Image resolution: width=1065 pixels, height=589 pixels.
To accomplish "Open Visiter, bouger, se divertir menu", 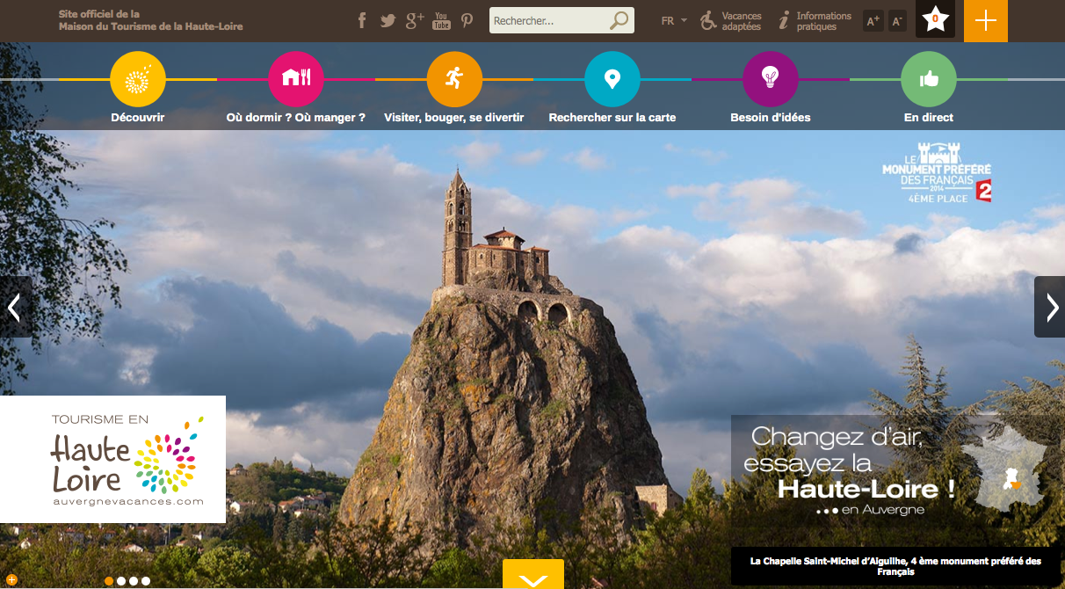I will pos(454,89).
